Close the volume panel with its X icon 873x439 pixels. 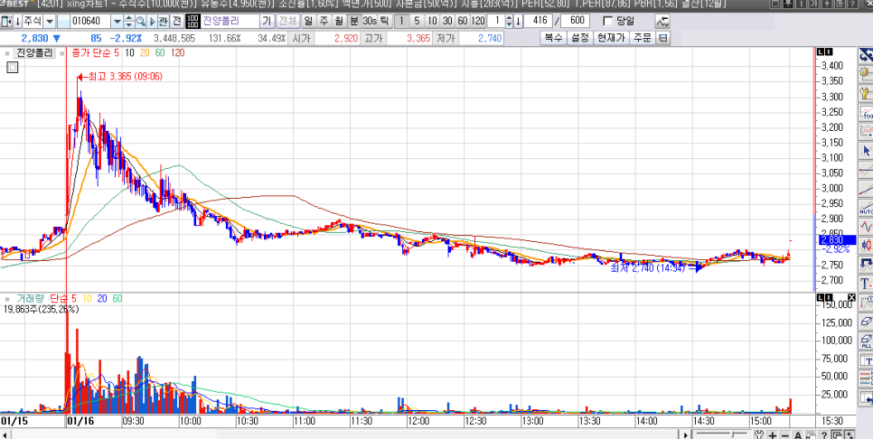click(852, 297)
